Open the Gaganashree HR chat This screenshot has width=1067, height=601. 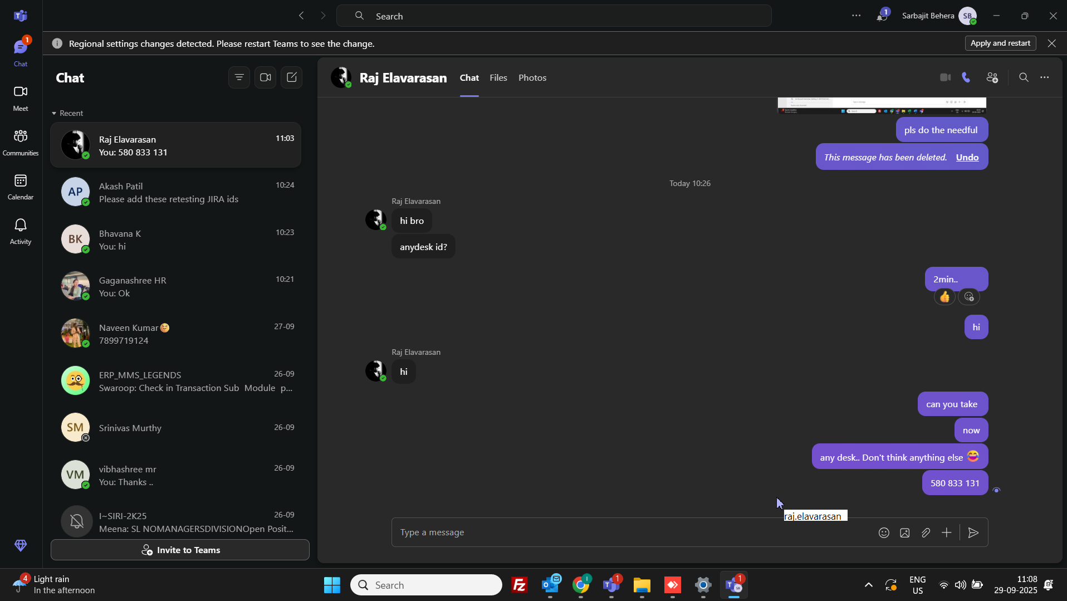[x=176, y=286]
